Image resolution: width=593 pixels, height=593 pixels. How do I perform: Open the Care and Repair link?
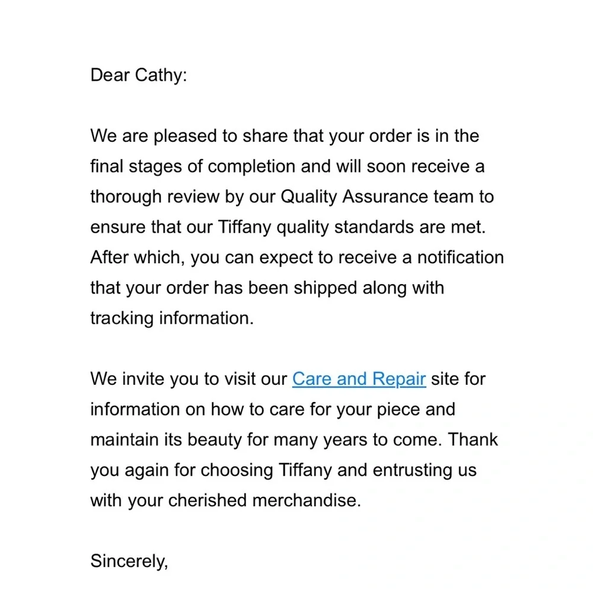(359, 379)
